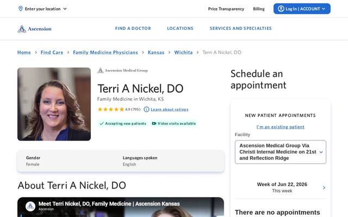Click the location pin icon
This screenshot has height=217, width=348.
click(21, 9)
